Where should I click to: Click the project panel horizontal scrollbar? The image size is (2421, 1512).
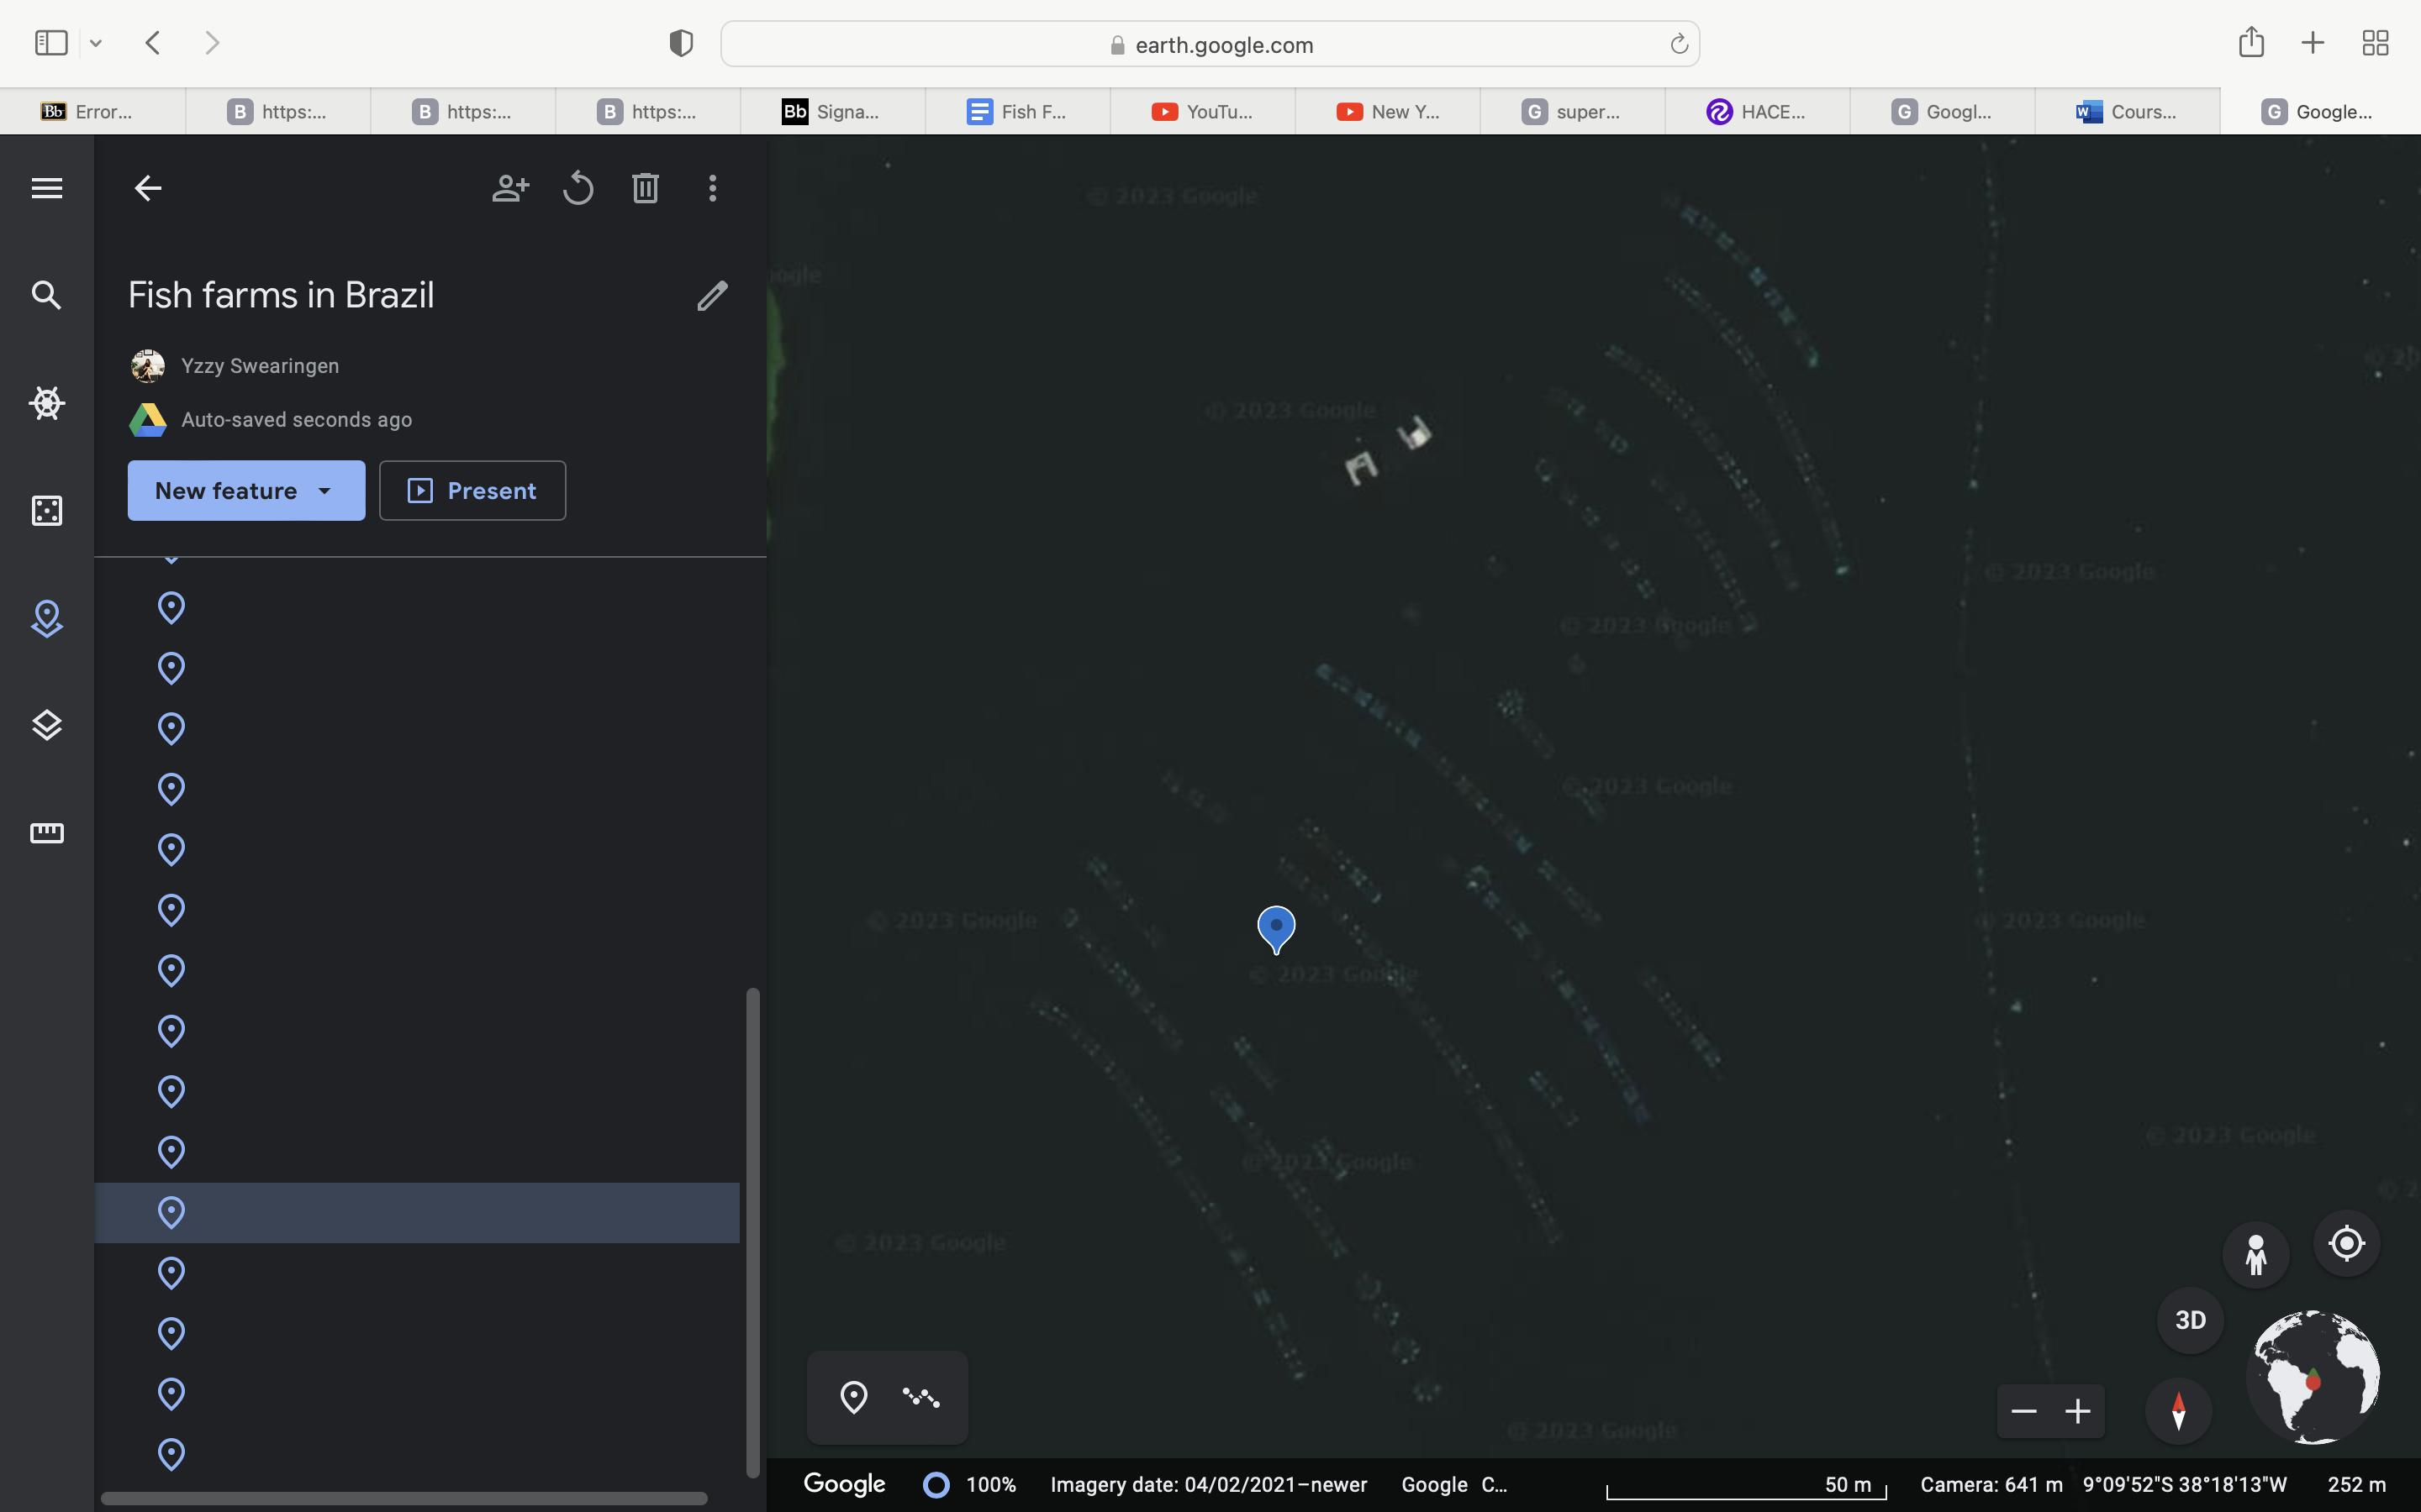click(x=404, y=1498)
